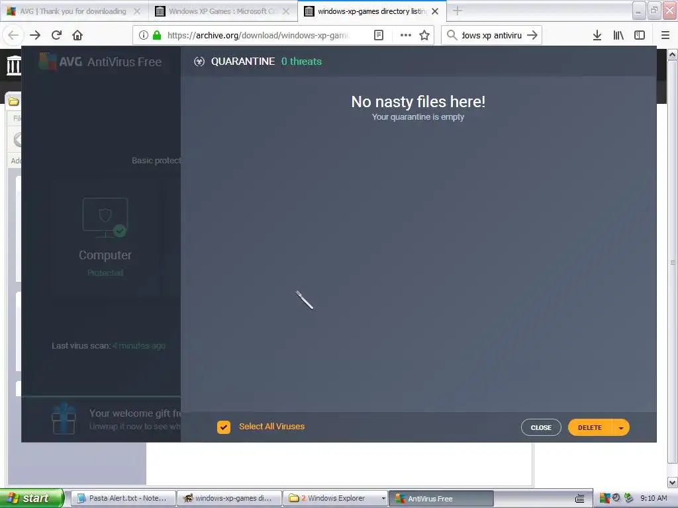Expand the DELETE button dropdown arrow
The image size is (678, 508).
tap(621, 427)
